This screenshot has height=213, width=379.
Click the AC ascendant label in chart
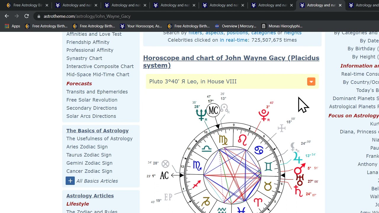tap(164, 175)
